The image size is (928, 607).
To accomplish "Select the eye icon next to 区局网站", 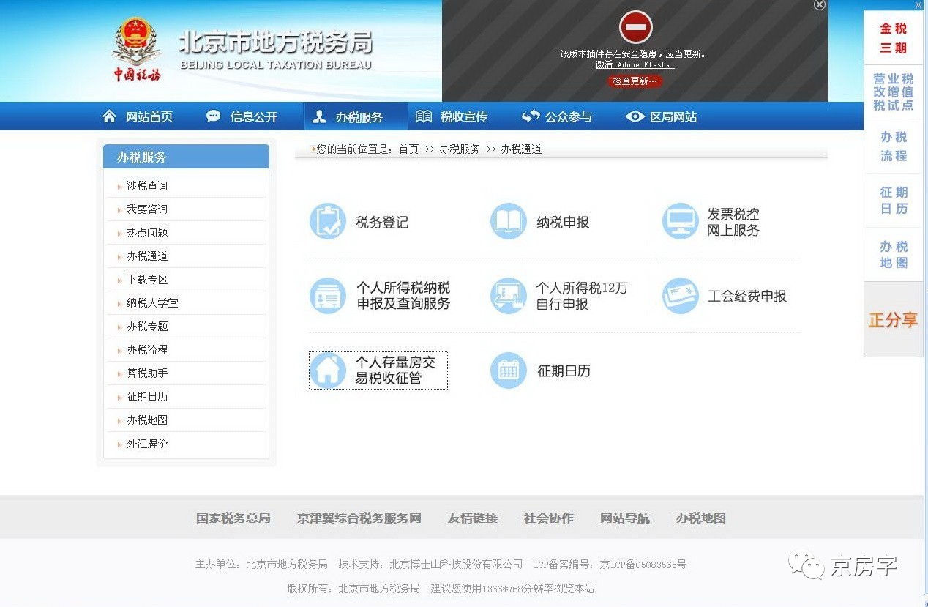I will 636,116.
